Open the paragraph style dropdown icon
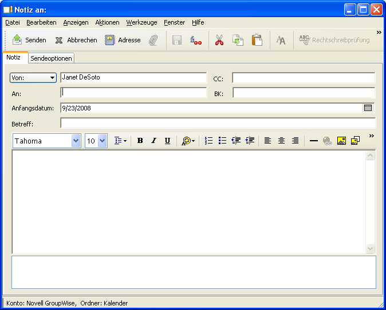 click(121, 141)
